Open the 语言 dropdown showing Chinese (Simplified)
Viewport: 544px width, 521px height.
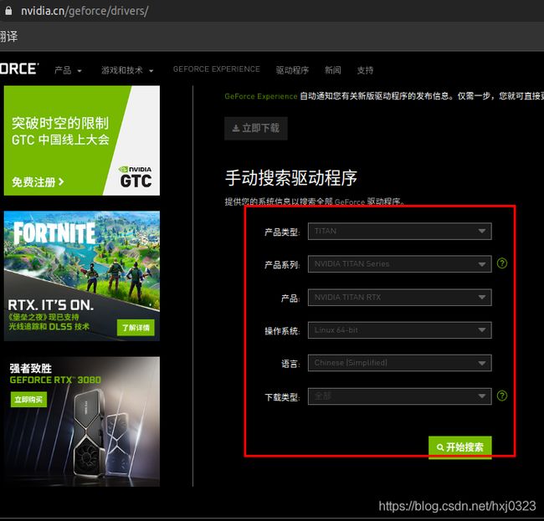(399, 363)
